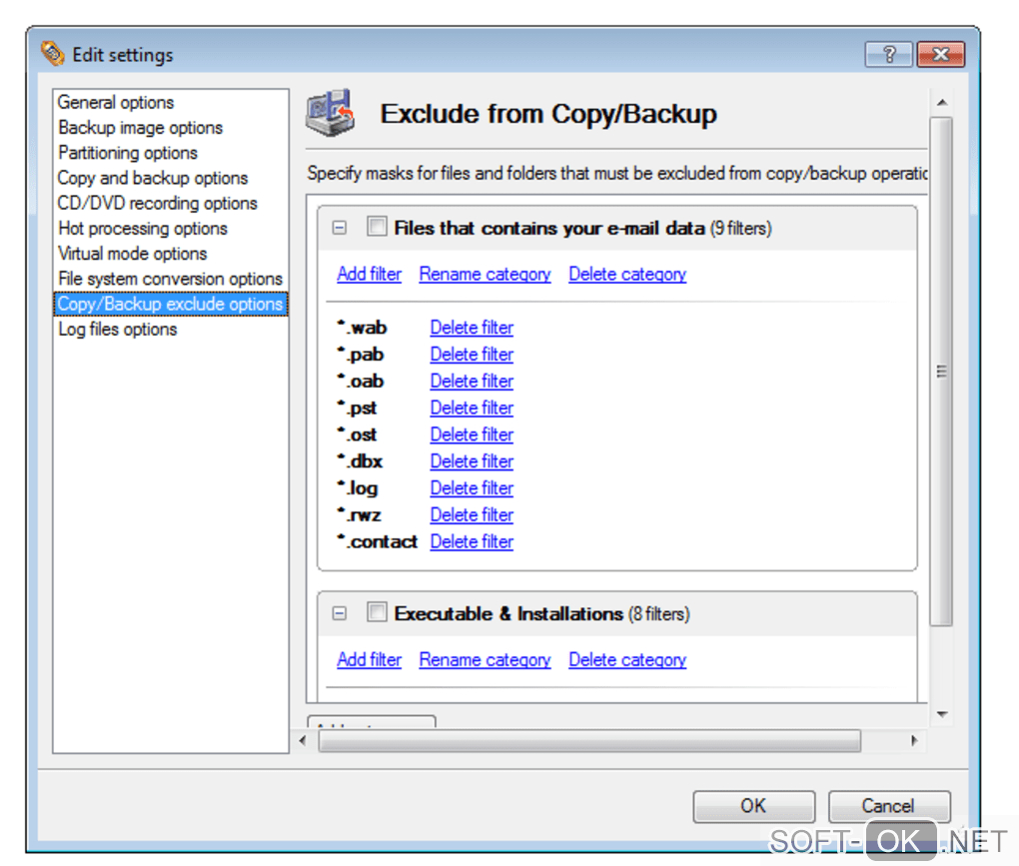Collapse the e-mail data files category

click(340, 228)
